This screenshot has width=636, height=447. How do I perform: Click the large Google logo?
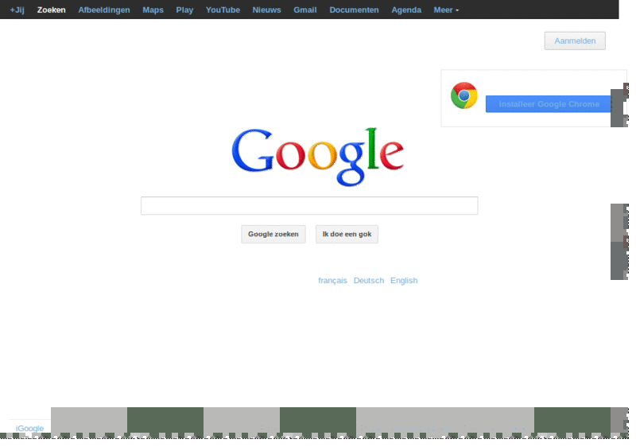[317, 157]
